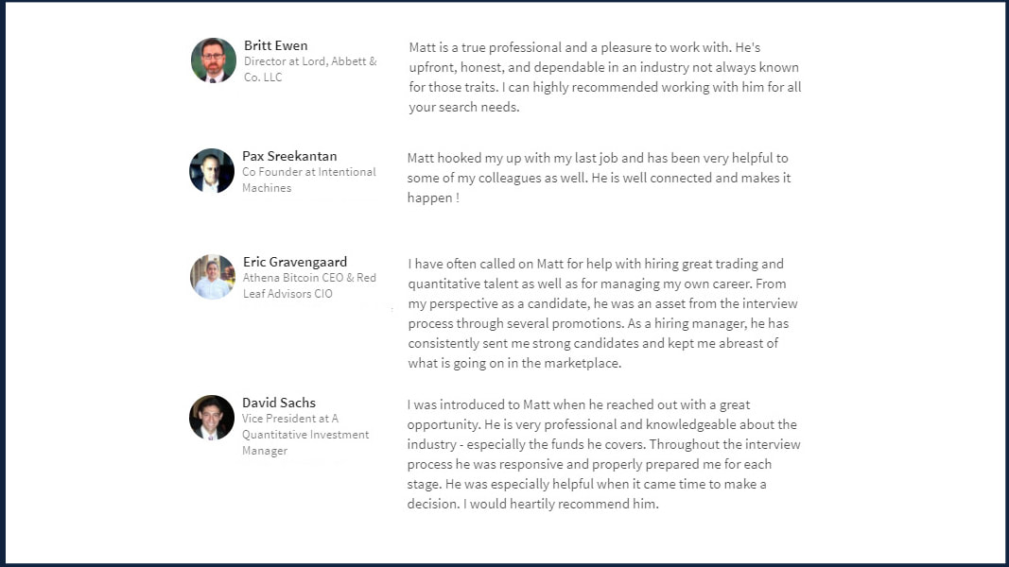This screenshot has width=1009, height=567.
Task: Open Britt Ewen's name link
Action: 275,45
